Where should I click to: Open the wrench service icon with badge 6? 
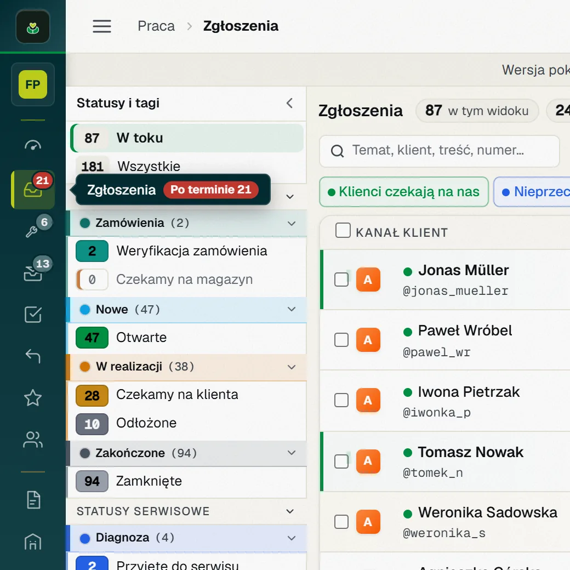(33, 231)
